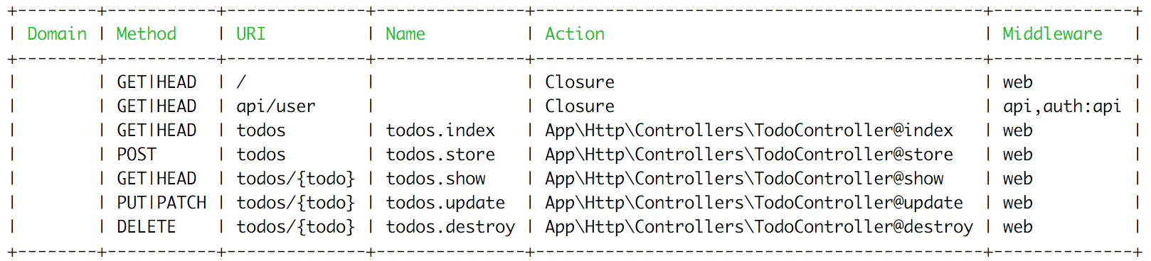This screenshot has height=261, width=1151.
Task: Click the URI column header
Action: click(251, 34)
